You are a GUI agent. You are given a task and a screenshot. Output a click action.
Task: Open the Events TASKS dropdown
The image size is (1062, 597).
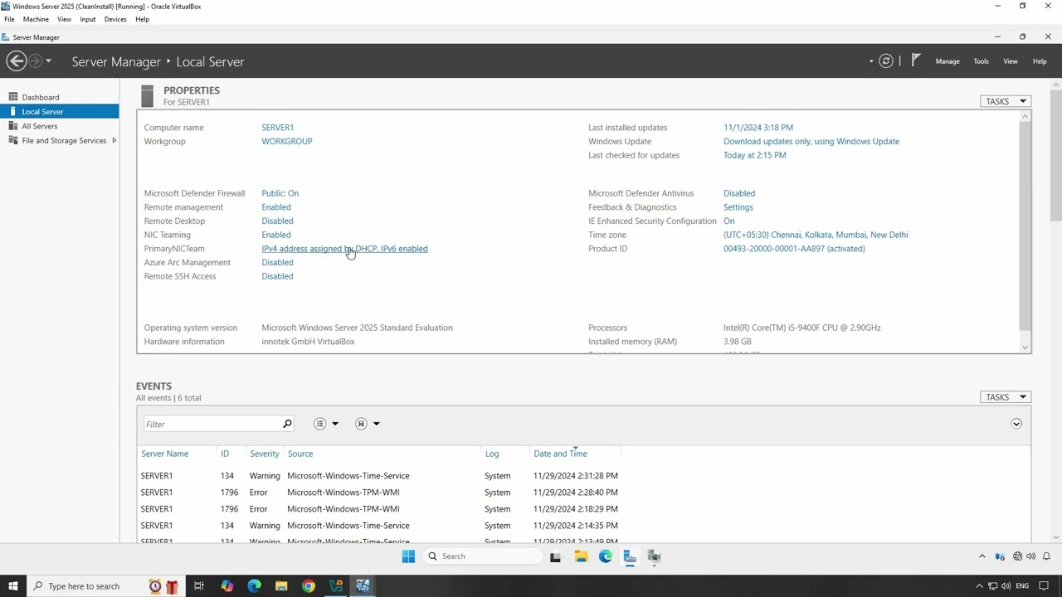(x=1005, y=397)
